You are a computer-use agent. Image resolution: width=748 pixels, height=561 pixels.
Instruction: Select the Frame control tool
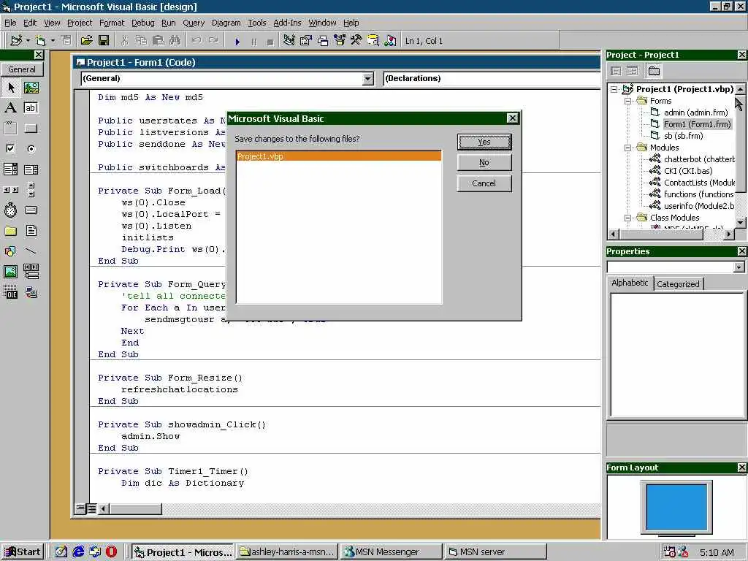pyautogui.click(x=10, y=129)
